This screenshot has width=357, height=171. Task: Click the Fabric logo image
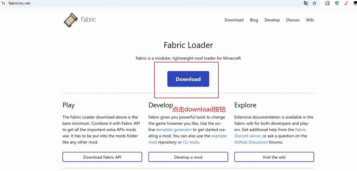pos(71,20)
